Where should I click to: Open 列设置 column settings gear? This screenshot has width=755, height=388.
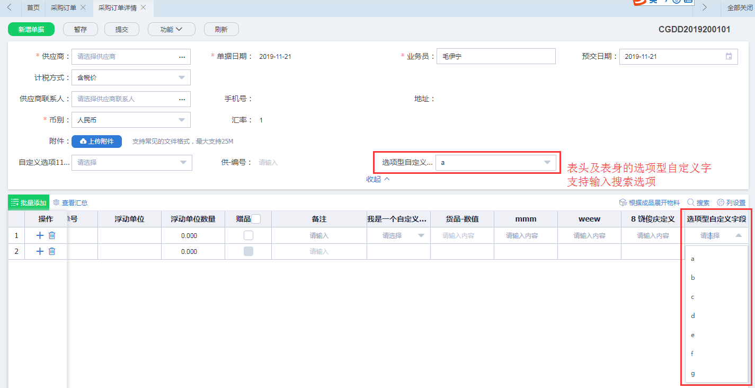pos(721,202)
